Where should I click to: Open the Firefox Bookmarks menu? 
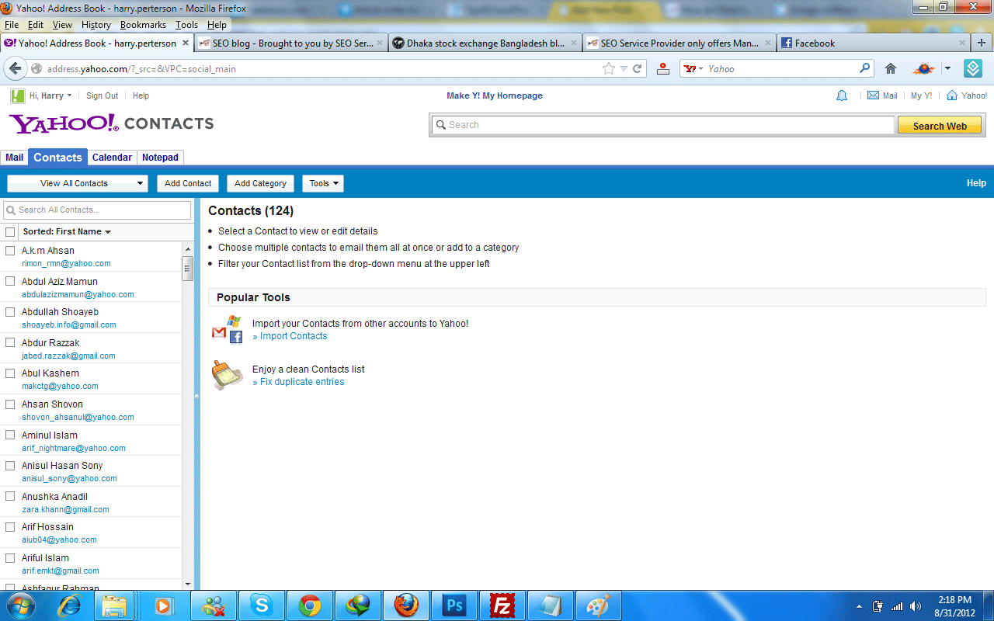143,25
